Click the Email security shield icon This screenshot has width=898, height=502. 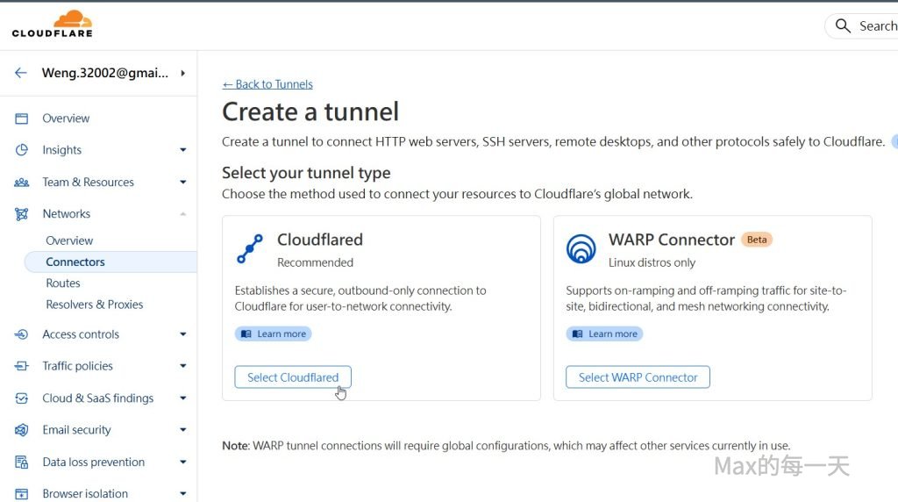point(22,430)
